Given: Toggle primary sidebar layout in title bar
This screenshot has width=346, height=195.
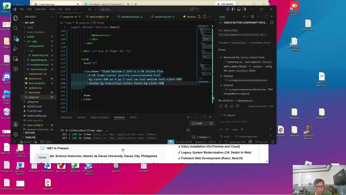Looking at the screenshot, I should point(233,9).
